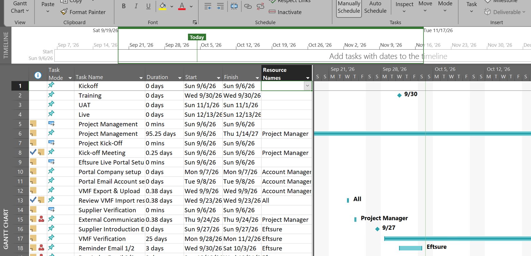Click overallocated resource icon on row 15
This screenshot has height=256, width=531.
[x=41, y=219]
